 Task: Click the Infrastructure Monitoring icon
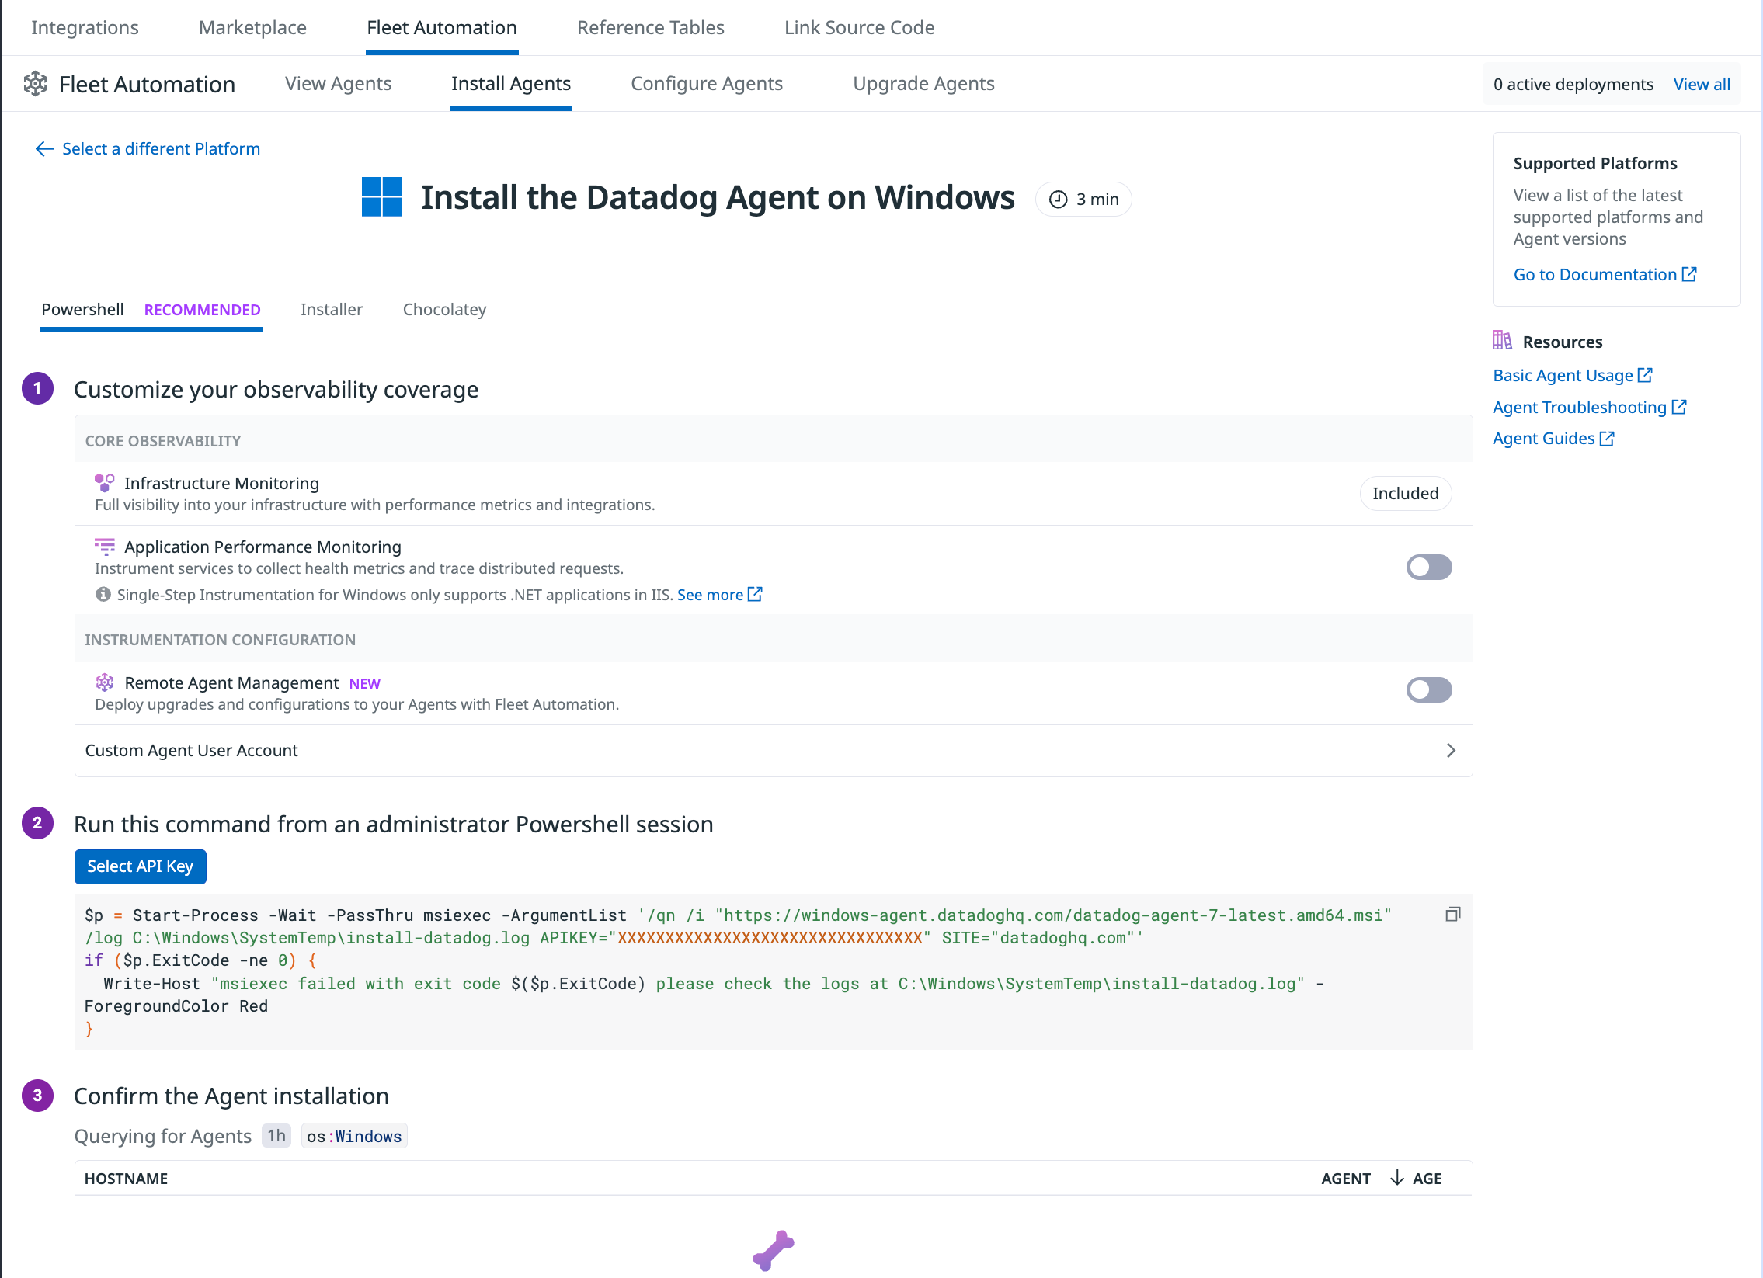pyautogui.click(x=104, y=482)
